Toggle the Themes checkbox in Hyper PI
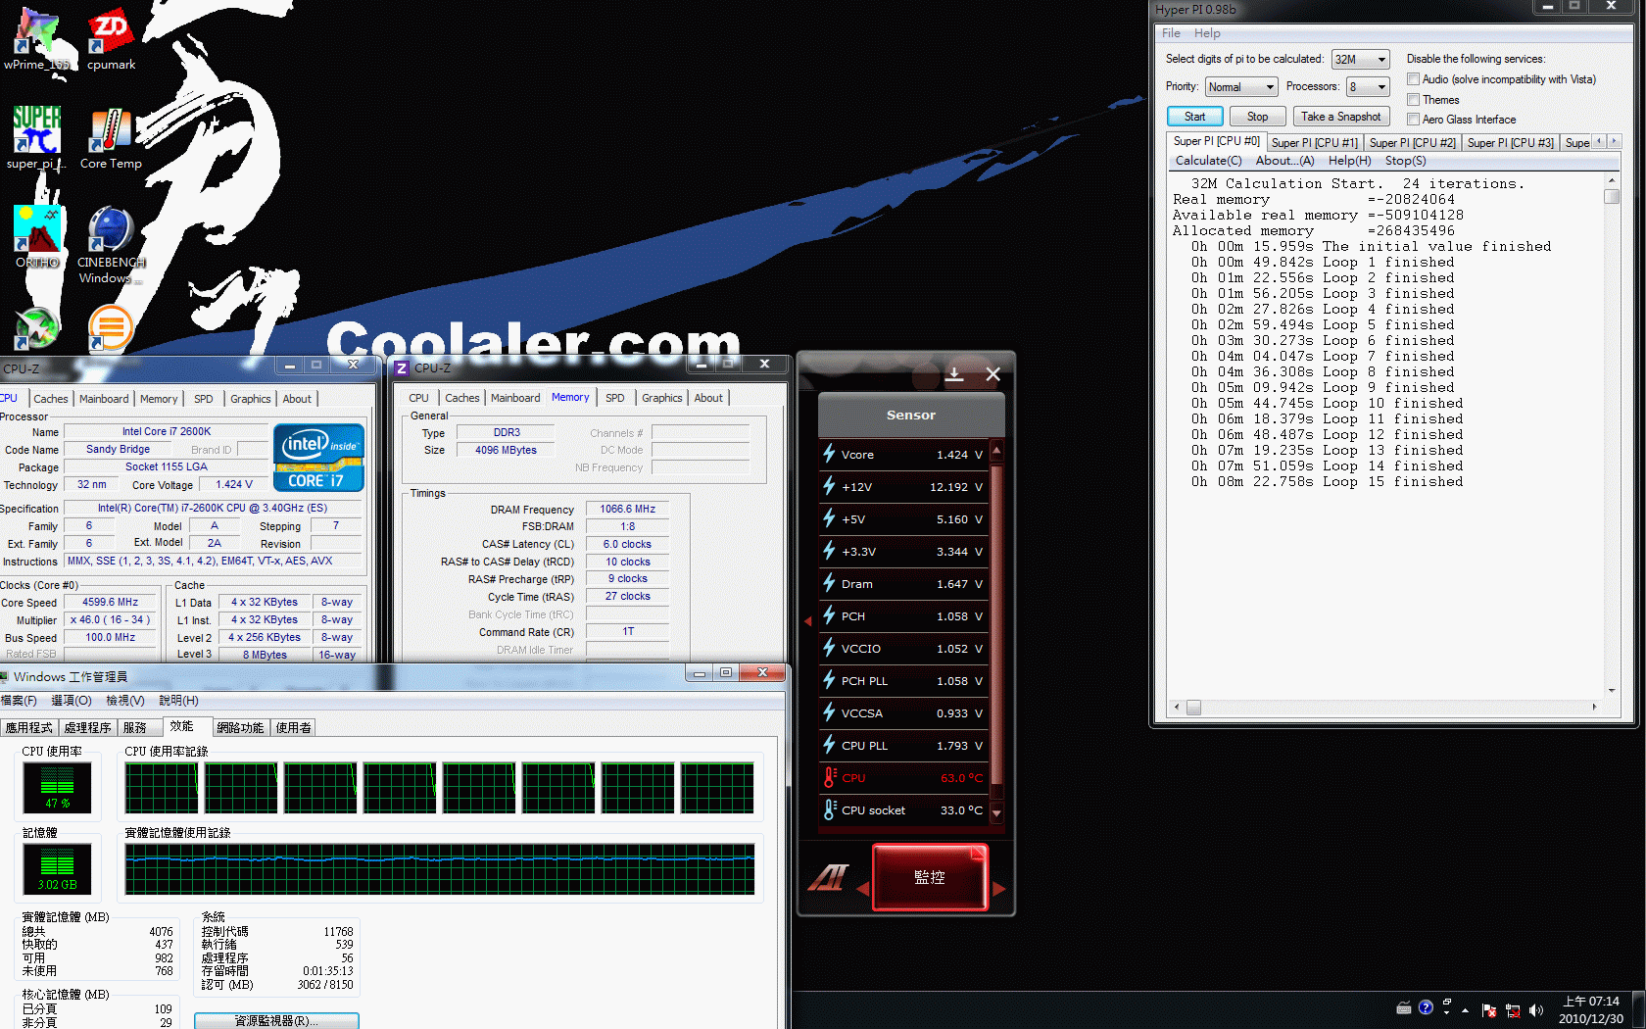Image resolution: width=1646 pixels, height=1029 pixels. (1413, 100)
